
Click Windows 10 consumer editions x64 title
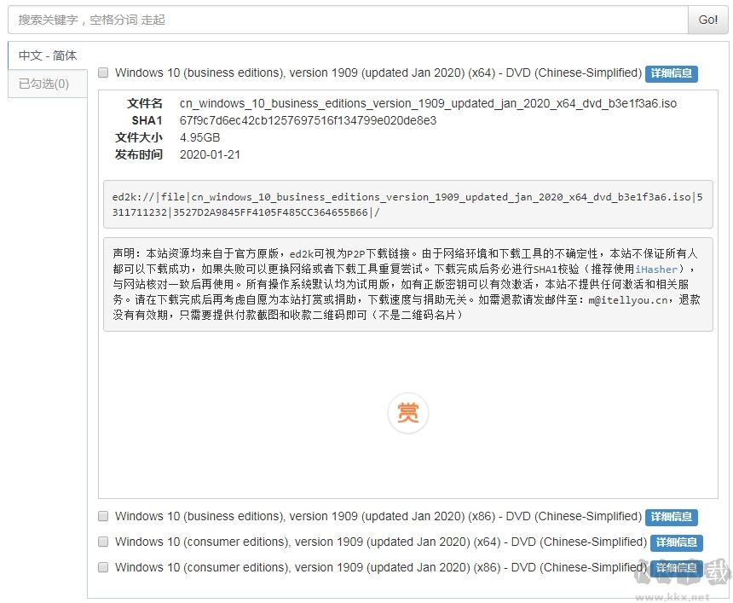381,542
